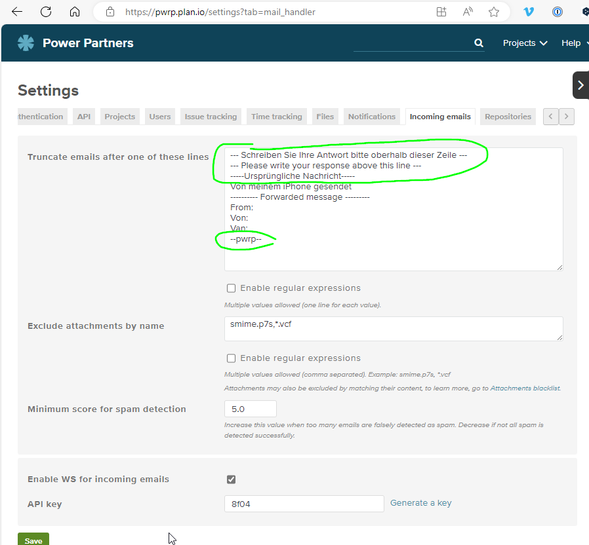Click the API key input field
589x545 pixels.
tap(304, 504)
